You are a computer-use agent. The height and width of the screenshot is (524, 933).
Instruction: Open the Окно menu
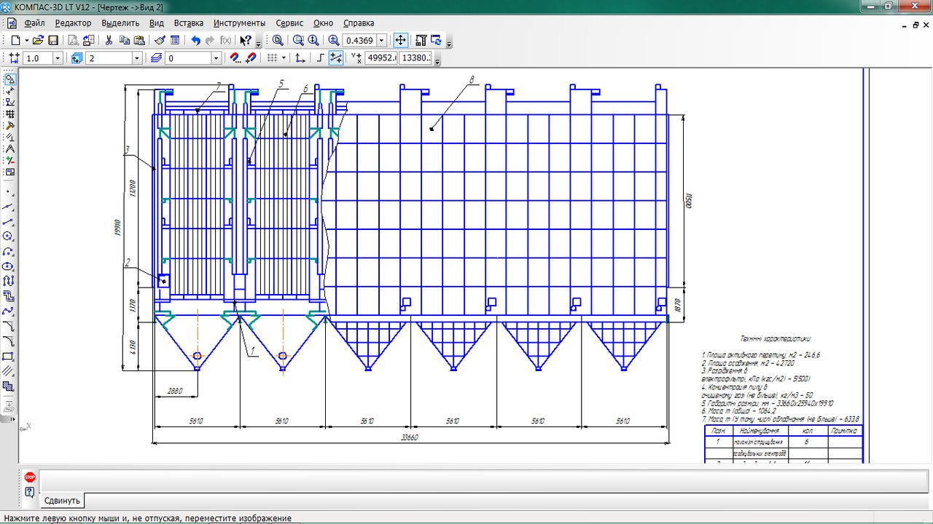324,23
